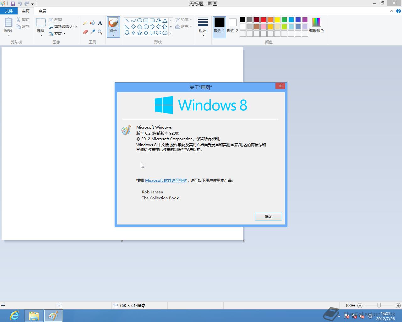402x322 pixels.
Task: Click the clock showing 2012/7/26
Action: (x=385, y=316)
